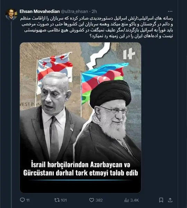This screenshot has height=208, width=187.
Task: Click the reply speech bubble icon
Action: pos(22,200)
